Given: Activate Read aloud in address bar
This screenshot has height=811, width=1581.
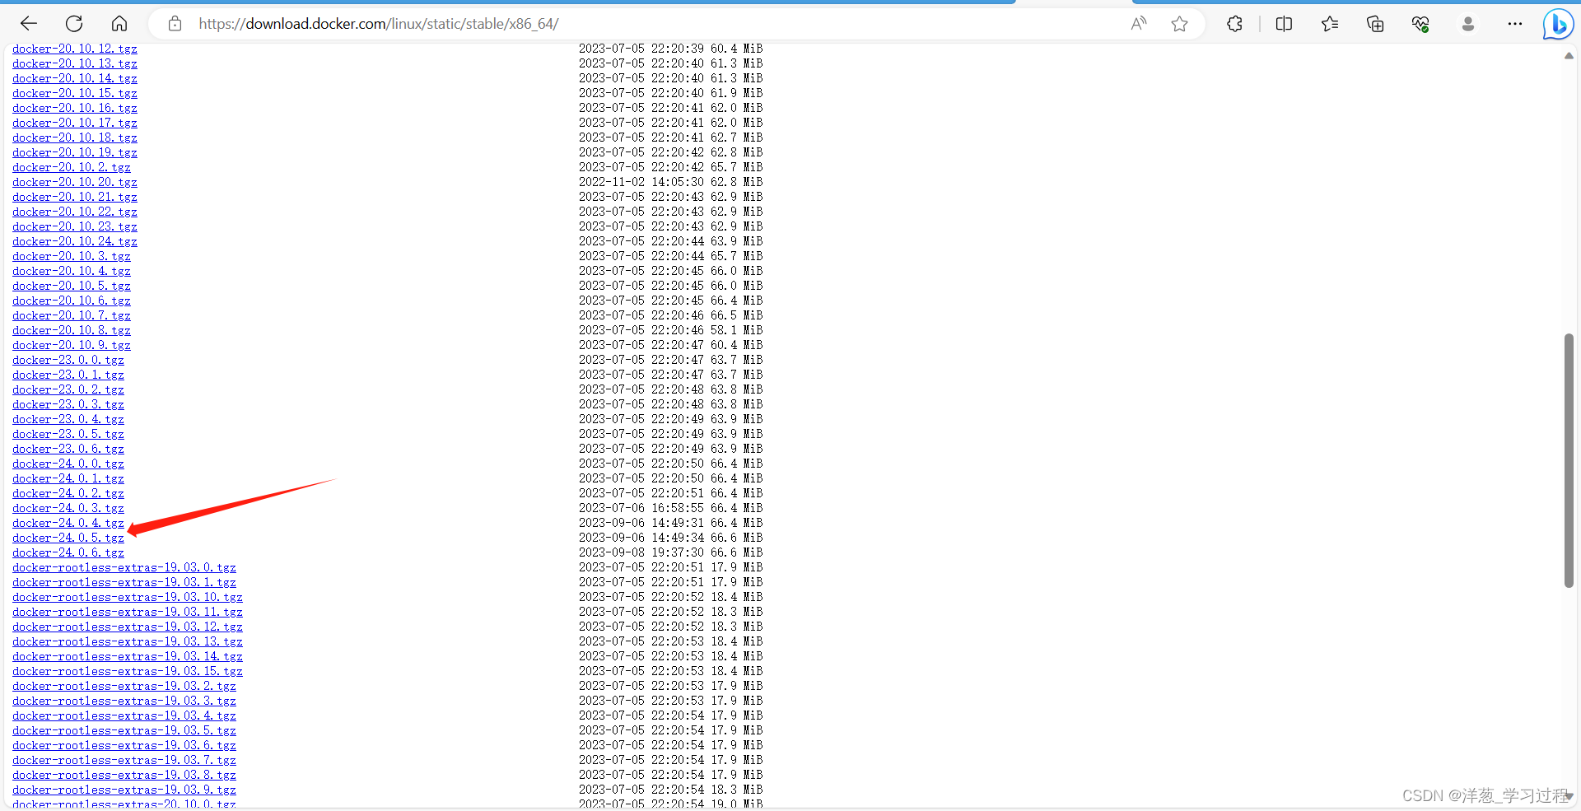Looking at the screenshot, I should 1139,24.
